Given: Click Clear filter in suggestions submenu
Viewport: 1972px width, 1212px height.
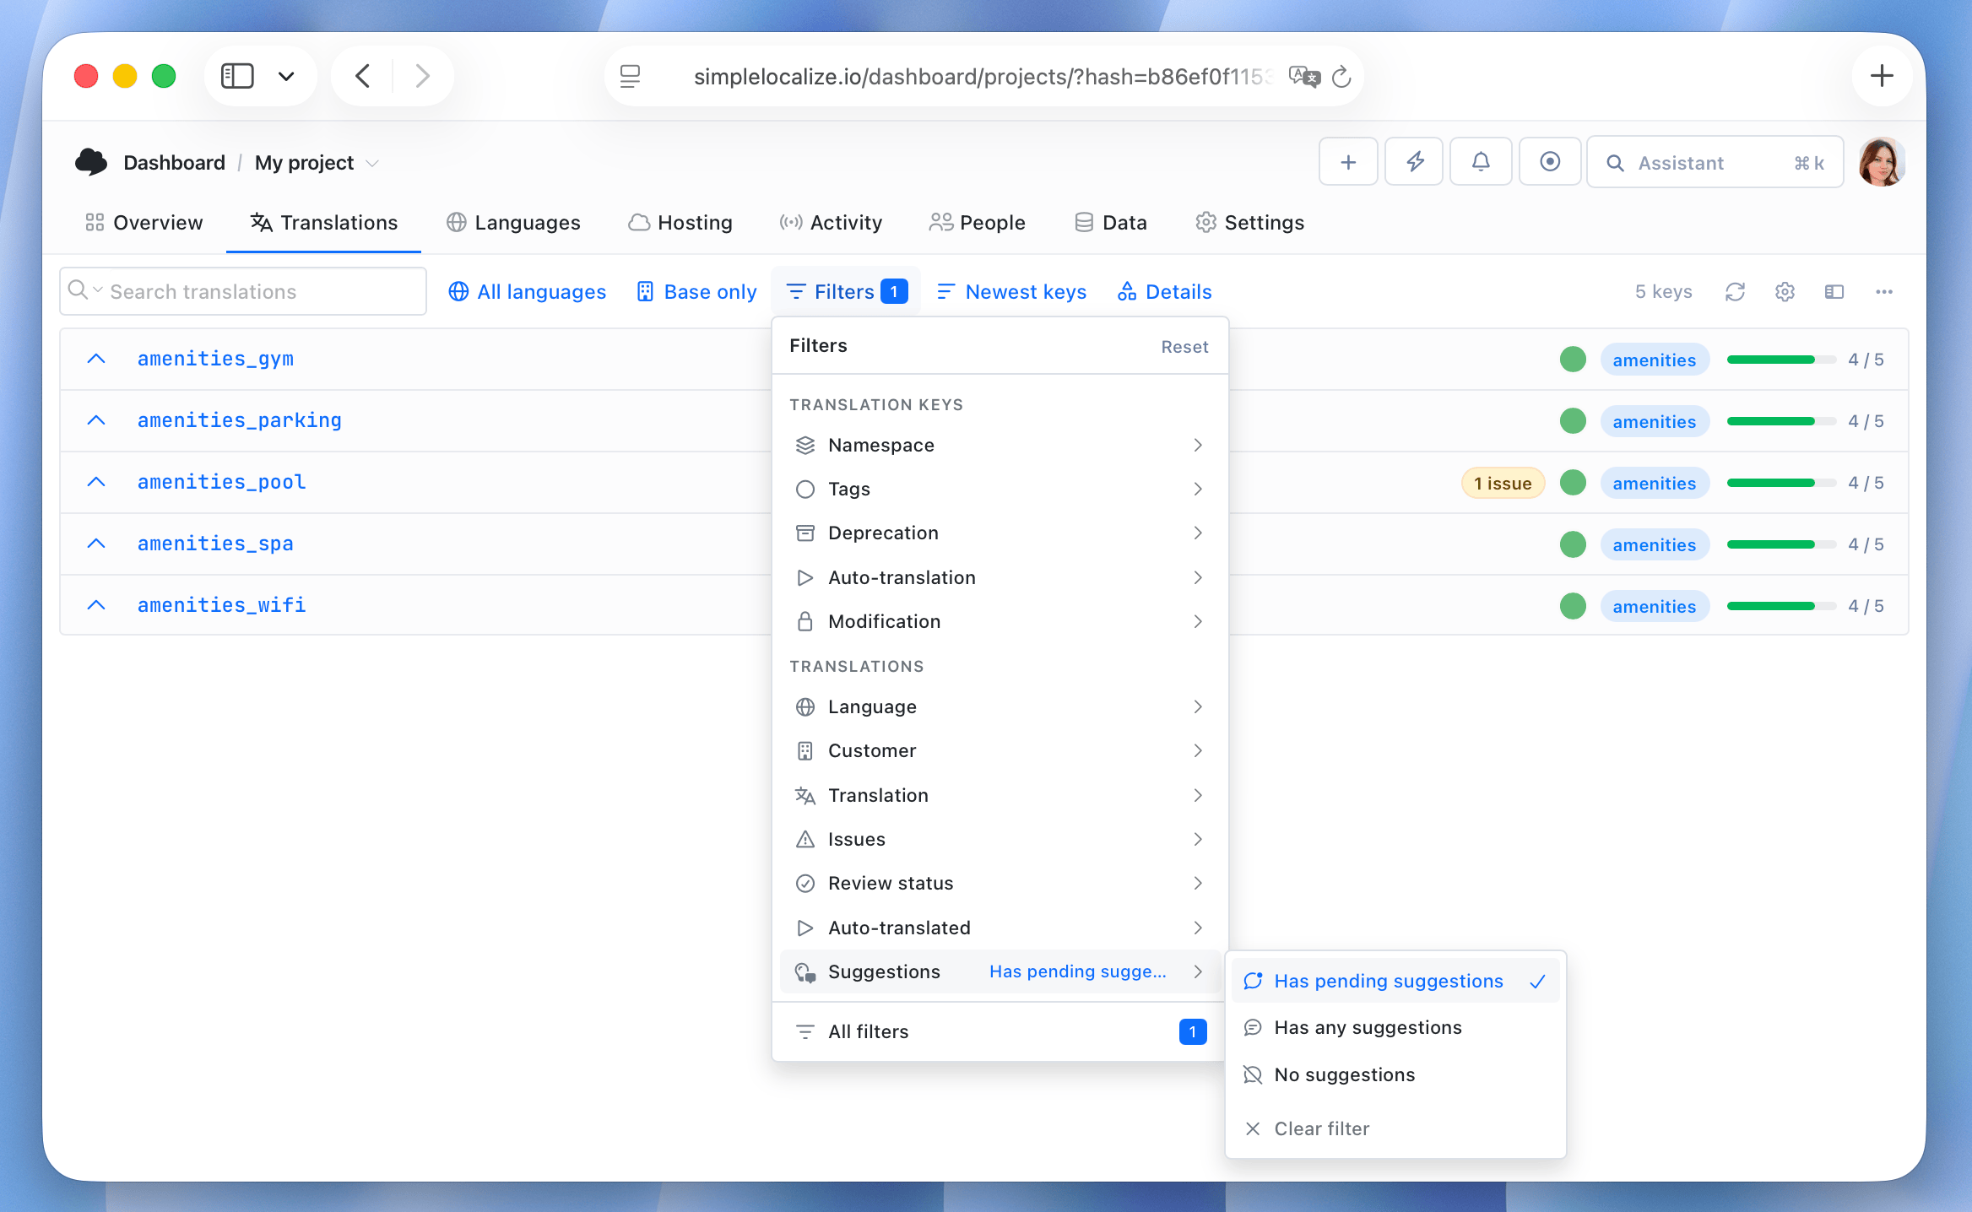Looking at the screenshot, I should (x=1395, y=1128).
